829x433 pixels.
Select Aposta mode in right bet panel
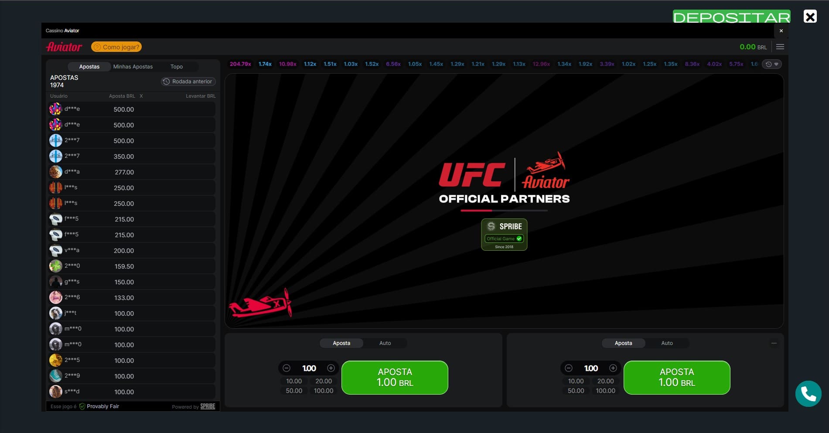tap(624, 343)
